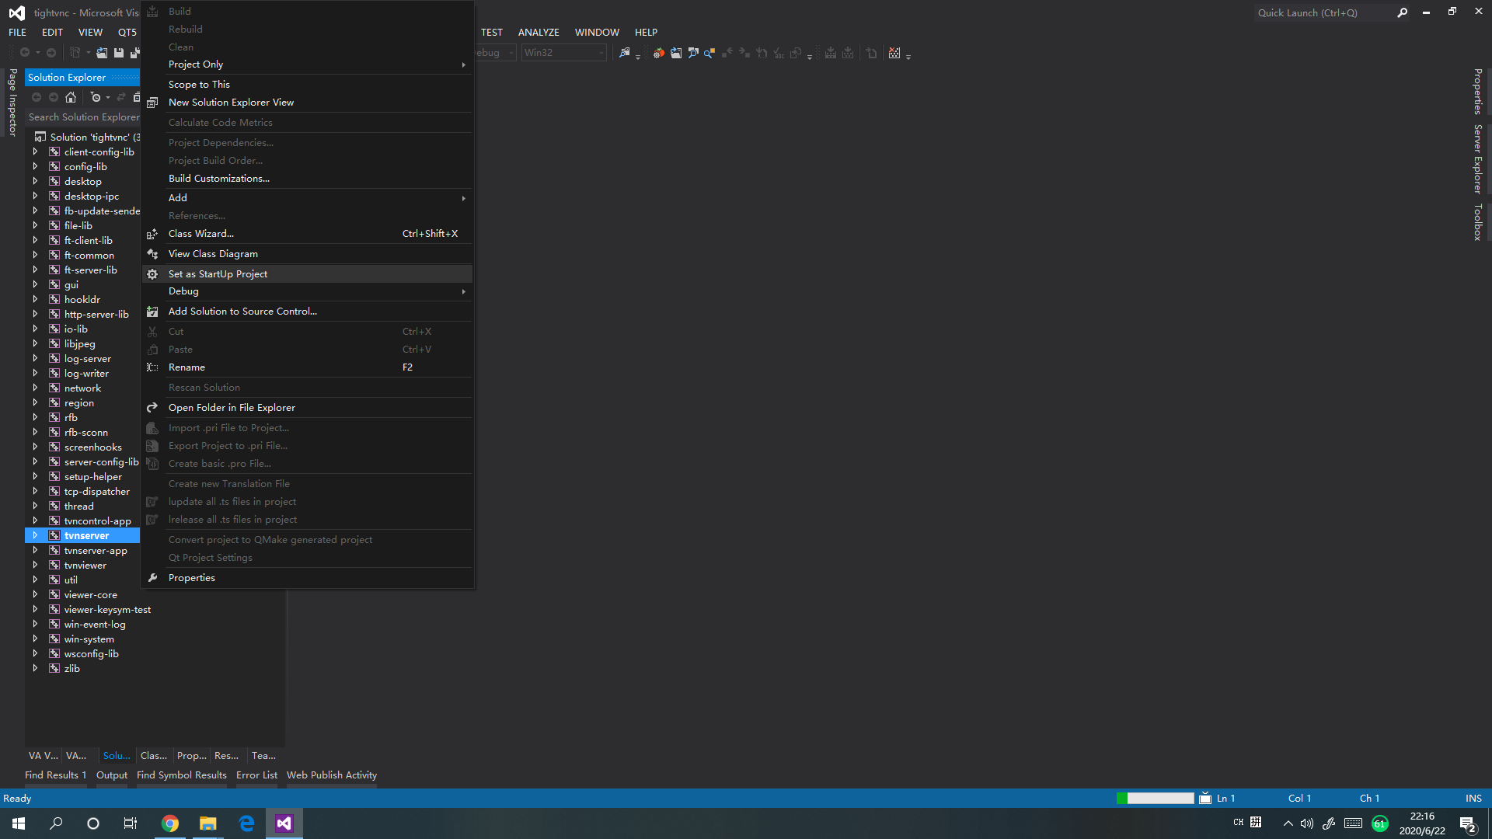Screen dimensions: 1492x839
Task: Click Web Publish Activity at the bottom
Action: [331, 775]
